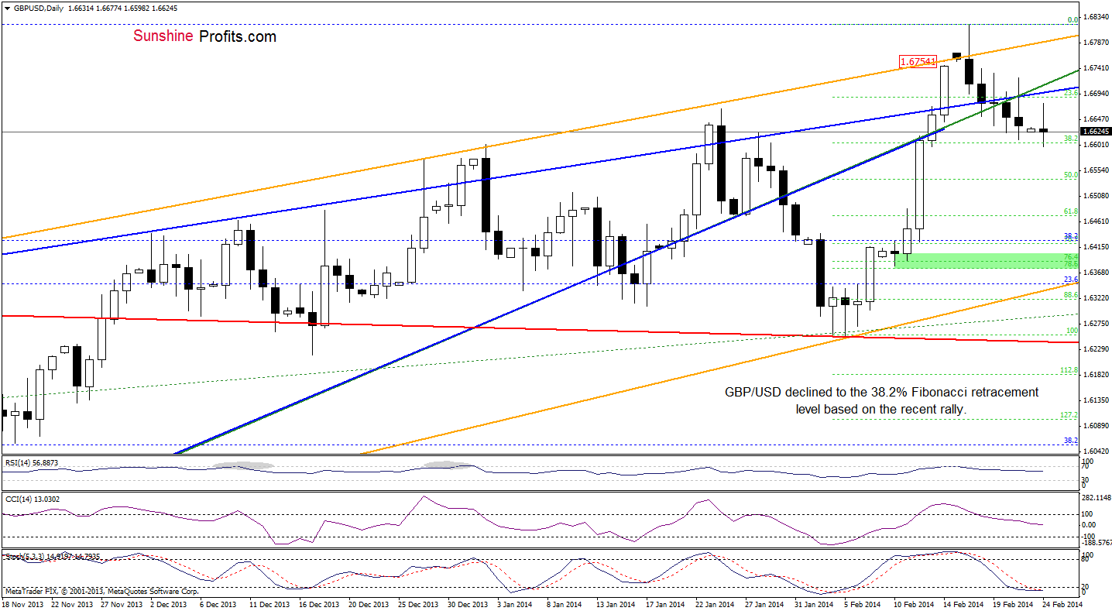The image size is (1112, 611).
Task: Click the 19 Feb 2014 date label
Action: [1013, 604]
